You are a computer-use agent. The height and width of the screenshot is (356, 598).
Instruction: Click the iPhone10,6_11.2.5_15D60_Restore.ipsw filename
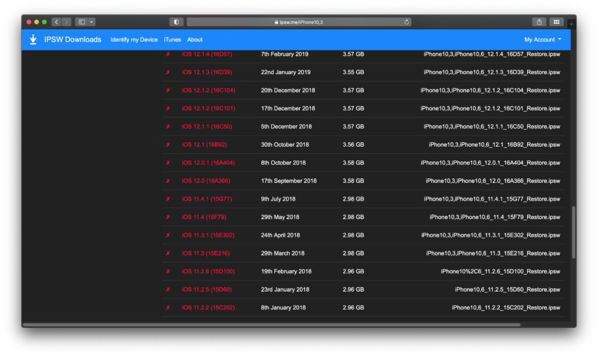(x=507, y=289)
